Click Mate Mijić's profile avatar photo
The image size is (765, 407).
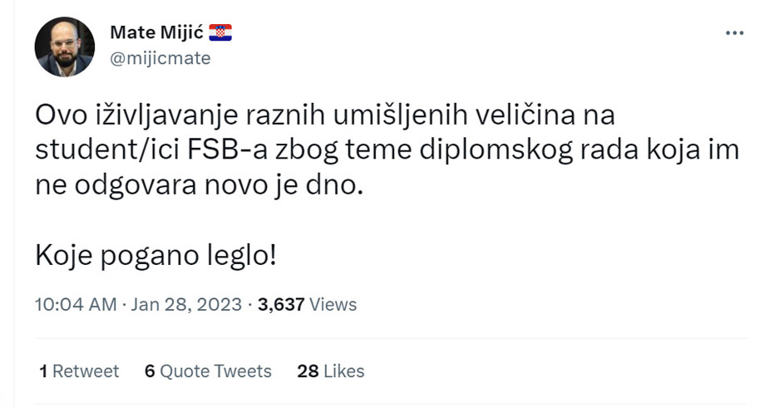64,47
